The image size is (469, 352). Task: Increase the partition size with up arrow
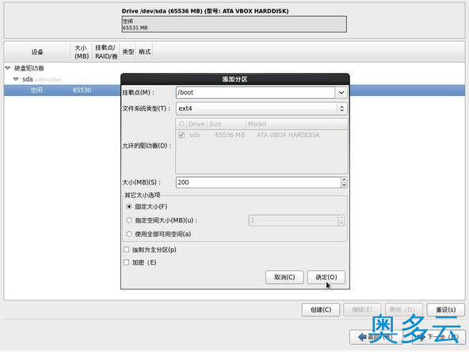(344, 180)
